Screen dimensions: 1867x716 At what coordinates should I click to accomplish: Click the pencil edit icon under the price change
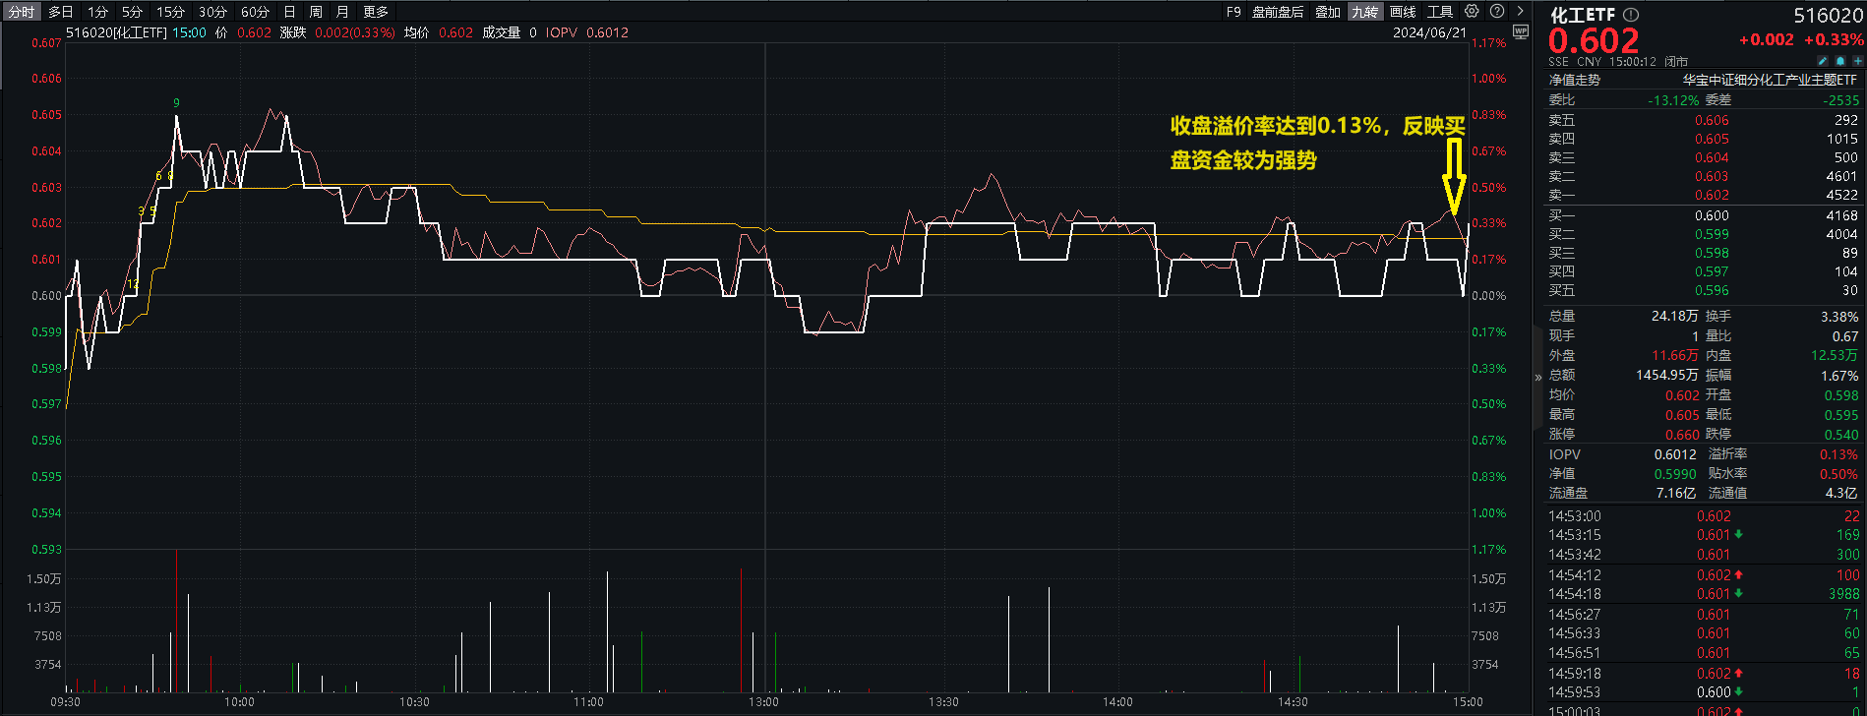click(x=1823, y=61)
